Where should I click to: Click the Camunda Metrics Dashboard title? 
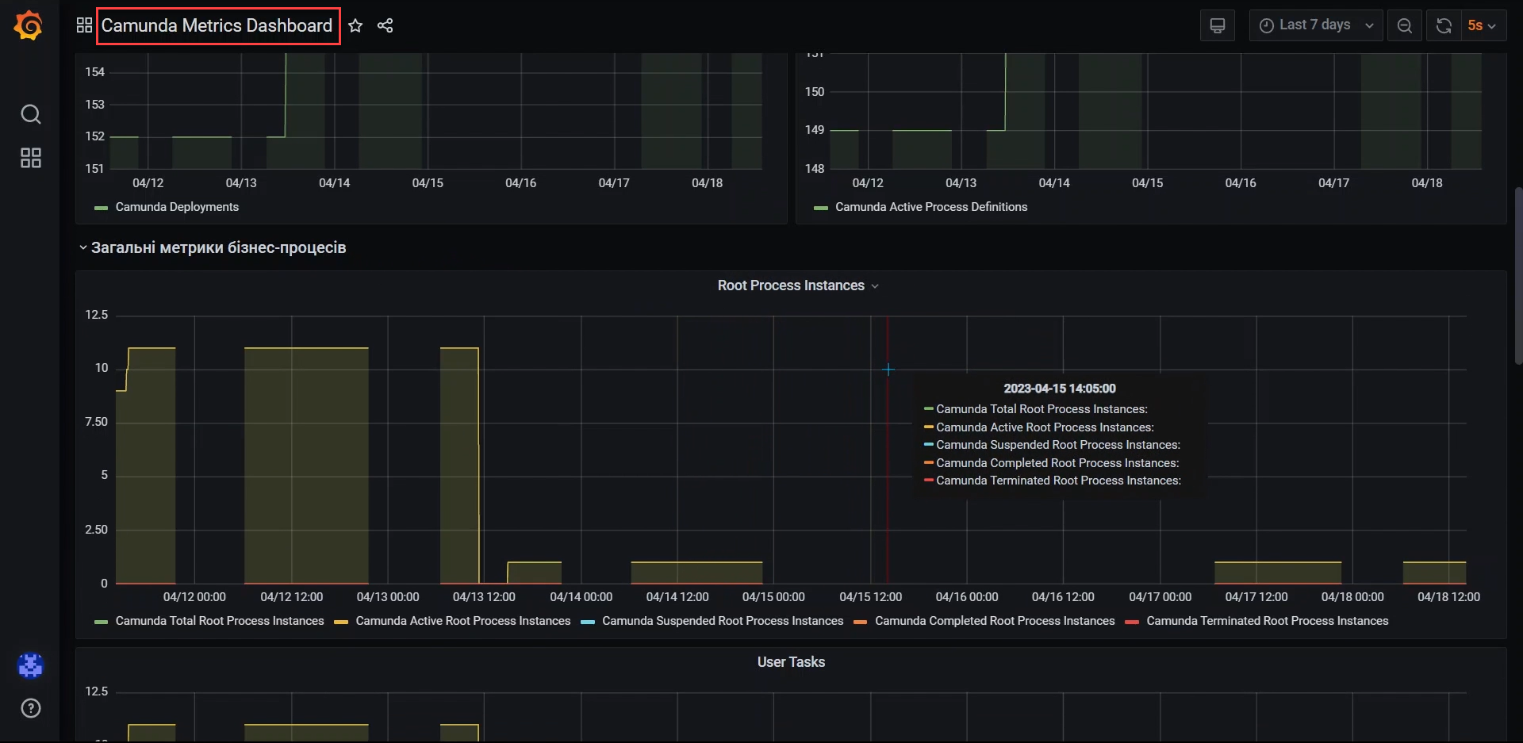[x=217, y=25]
